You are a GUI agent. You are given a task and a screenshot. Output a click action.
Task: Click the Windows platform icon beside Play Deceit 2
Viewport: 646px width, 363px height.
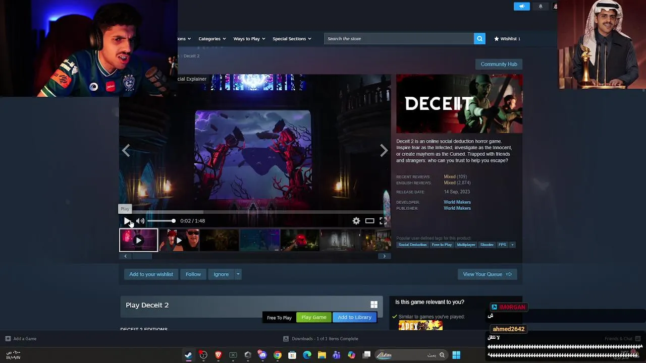374,305
